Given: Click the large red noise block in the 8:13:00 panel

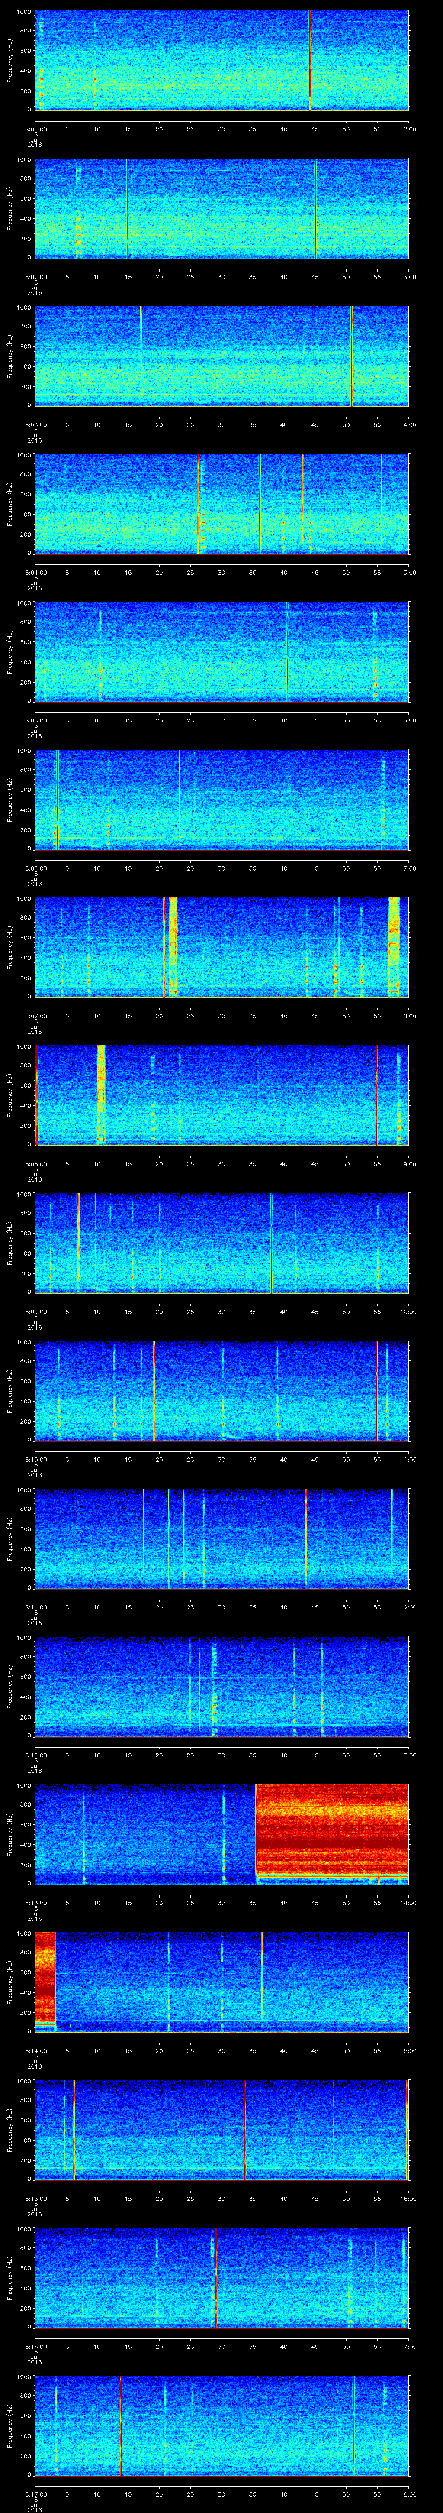Looking at the screenshot, I should click(331, 1834).
